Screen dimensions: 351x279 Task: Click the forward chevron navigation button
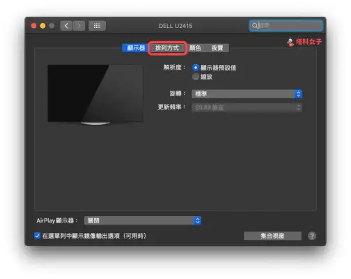click(x=79, y=26)
